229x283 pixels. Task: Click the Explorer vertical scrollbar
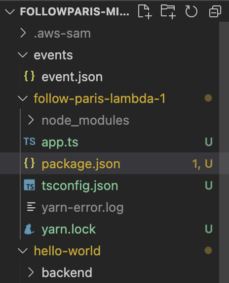[x=224, y=152]
